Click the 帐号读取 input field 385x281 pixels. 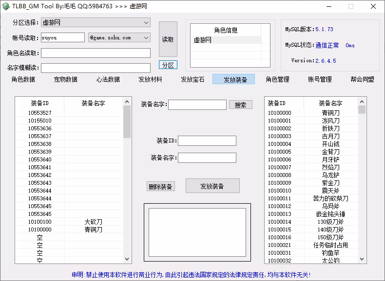click(62, 37)
